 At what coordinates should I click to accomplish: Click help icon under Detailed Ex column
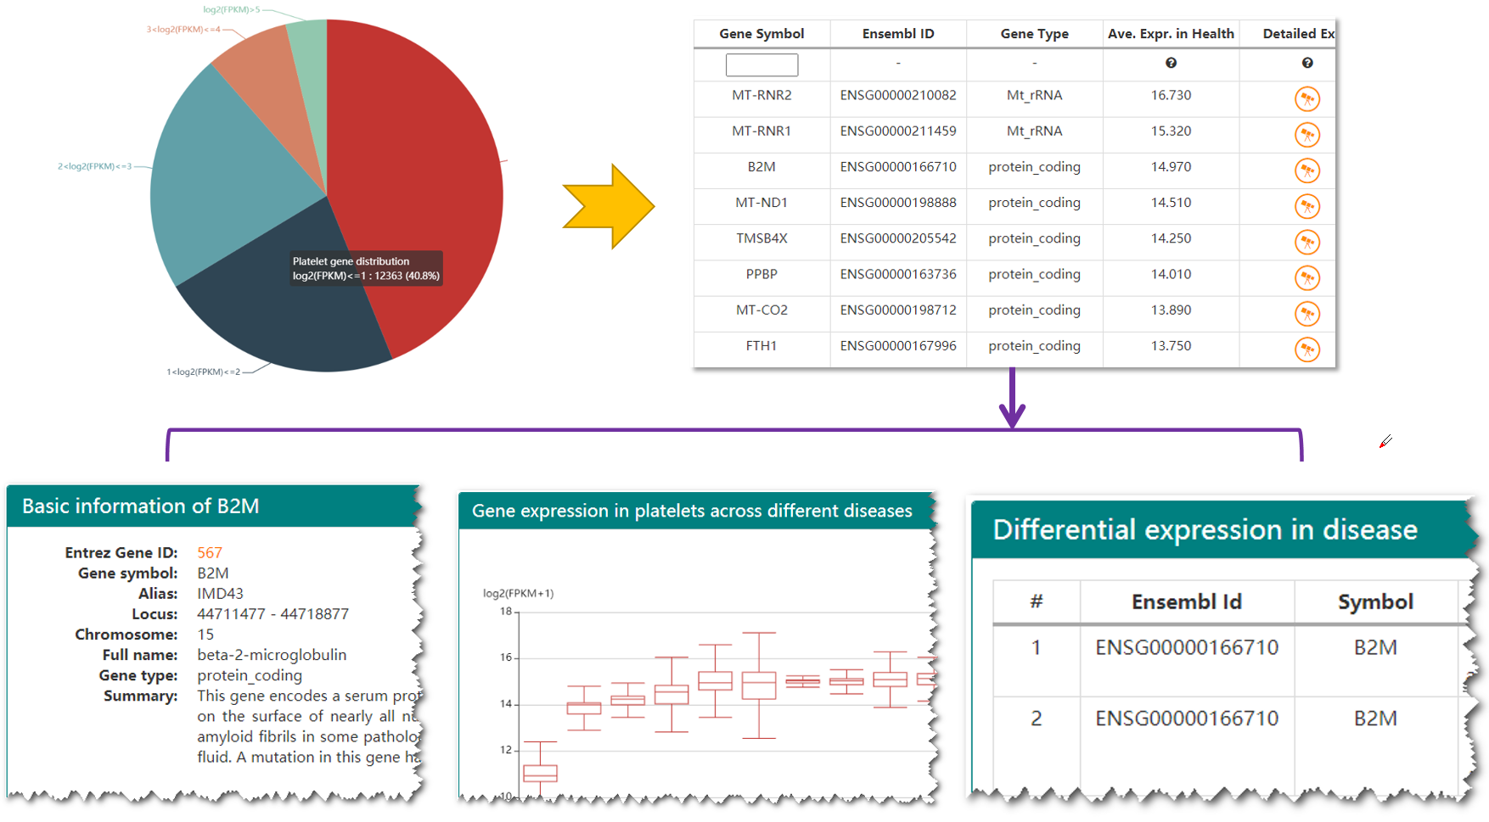click(x=1307, y=63)
